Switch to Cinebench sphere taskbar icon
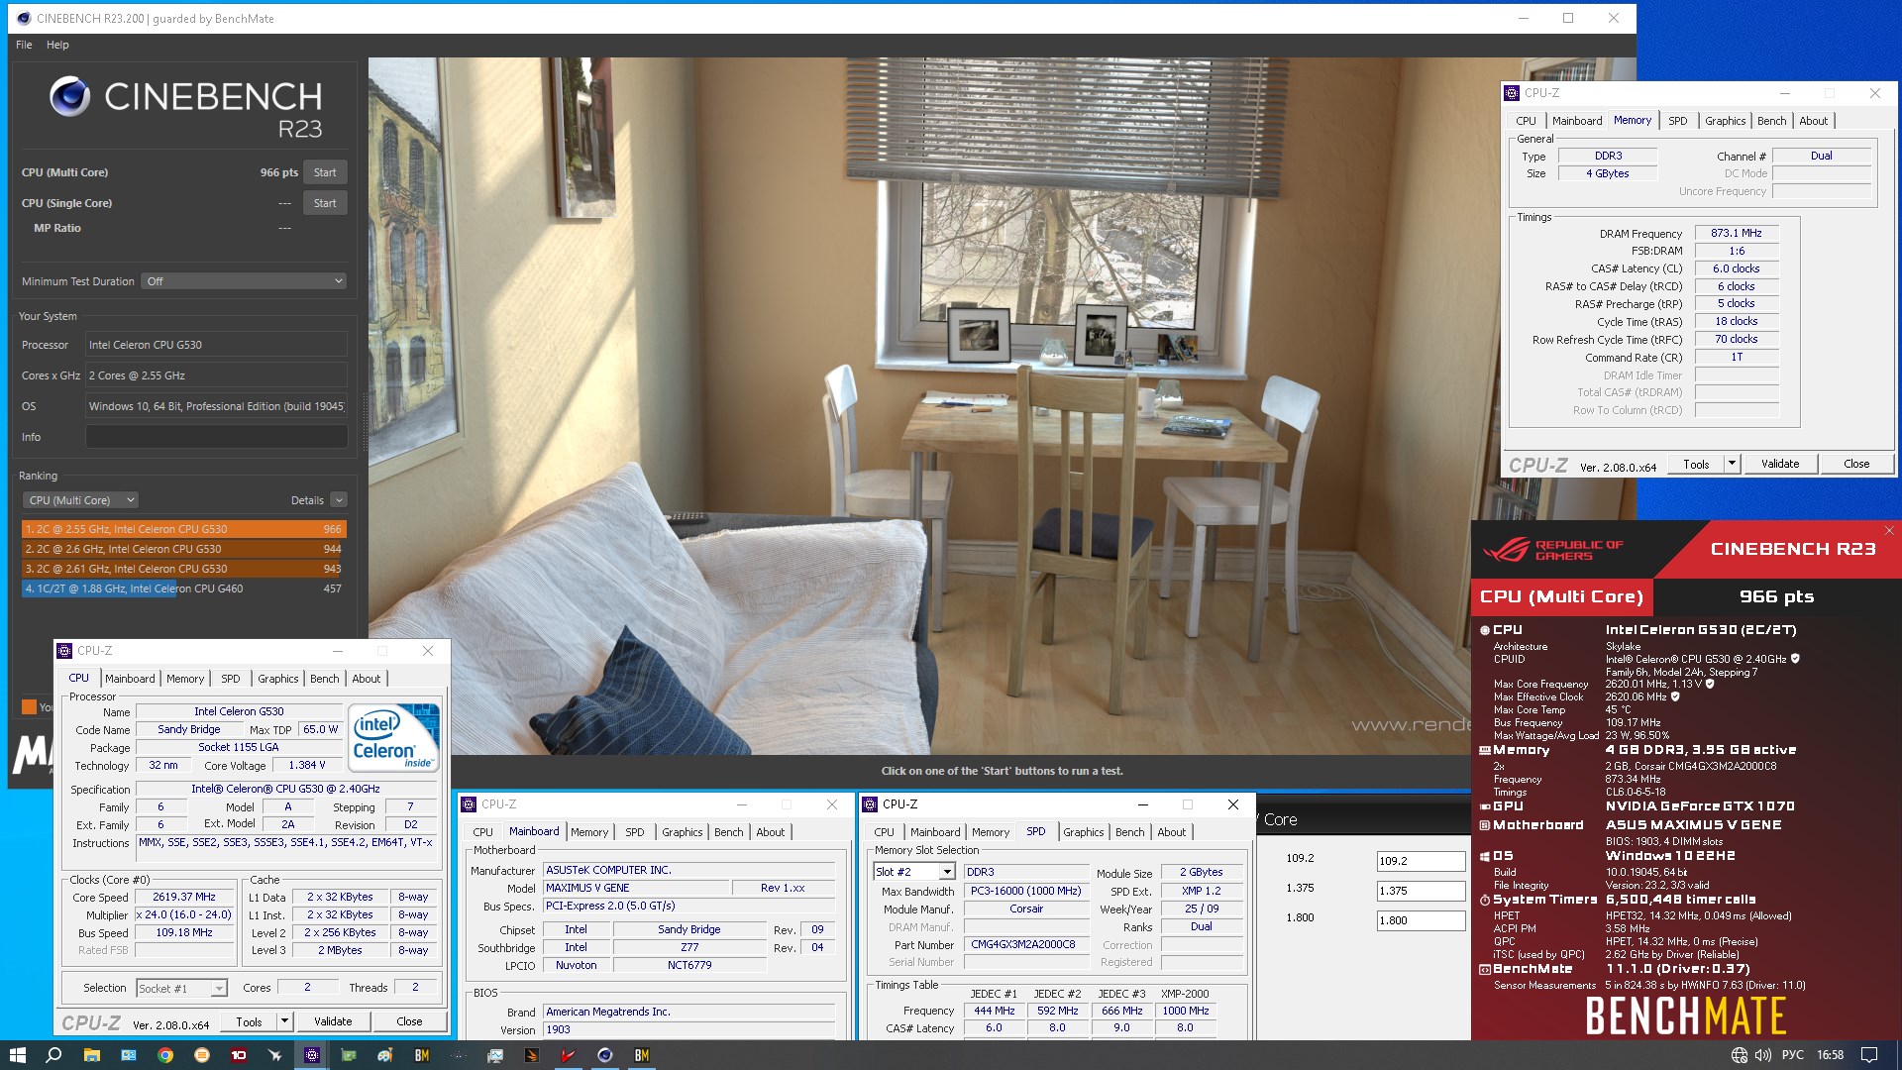The width and height of the screenshot is (1902, 1070). click(x=605, y=1055)
